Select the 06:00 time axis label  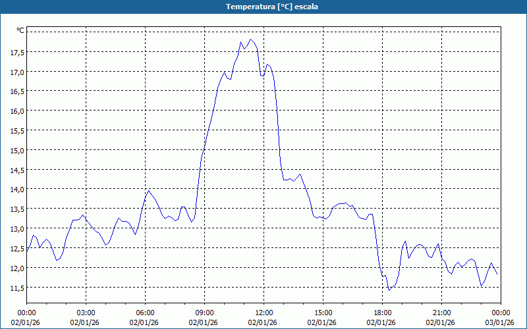145,313
